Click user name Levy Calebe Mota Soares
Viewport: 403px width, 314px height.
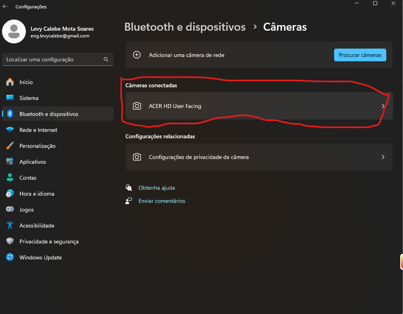point(62,29)
